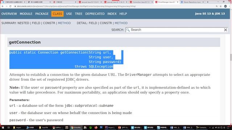232x130 pixels.
Task: Open the green app icon on the taskbar
Action: pyautogui.click(x=91, y=127)
